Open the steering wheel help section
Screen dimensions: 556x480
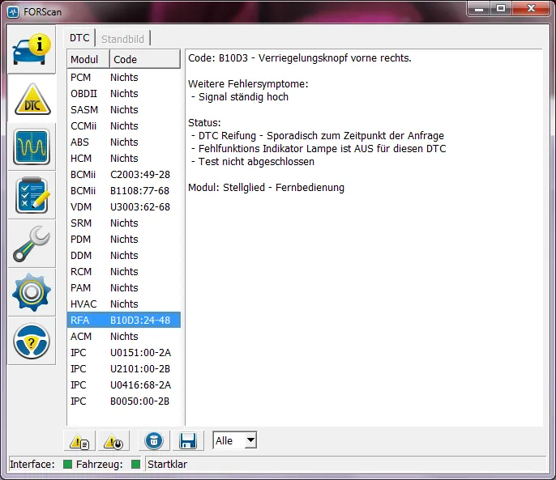[x=32, y=342]
